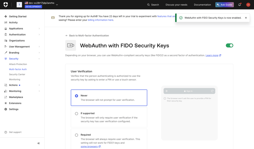Screen dimensions: 254x149
Task: Open Organizations in sidebar
Action: point(17,41)
